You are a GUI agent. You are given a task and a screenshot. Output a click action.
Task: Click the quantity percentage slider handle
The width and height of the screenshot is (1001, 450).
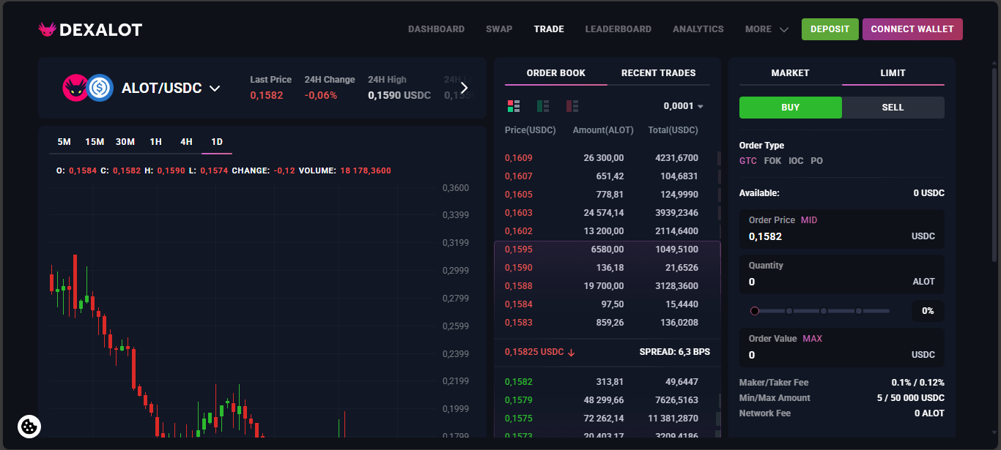pos(755,311)
